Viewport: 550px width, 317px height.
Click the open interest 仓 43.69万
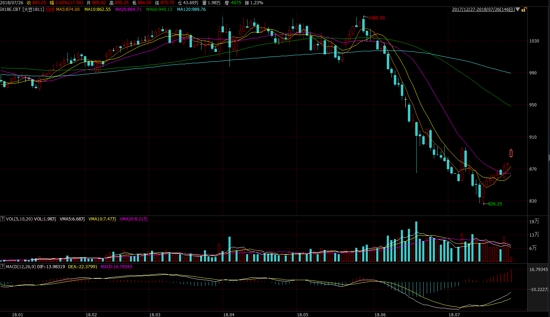click(188, 3)
